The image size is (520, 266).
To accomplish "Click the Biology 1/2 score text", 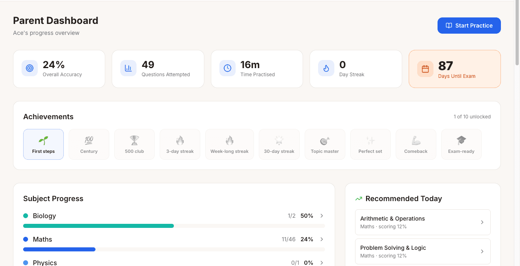I will [x=292, y=216].
